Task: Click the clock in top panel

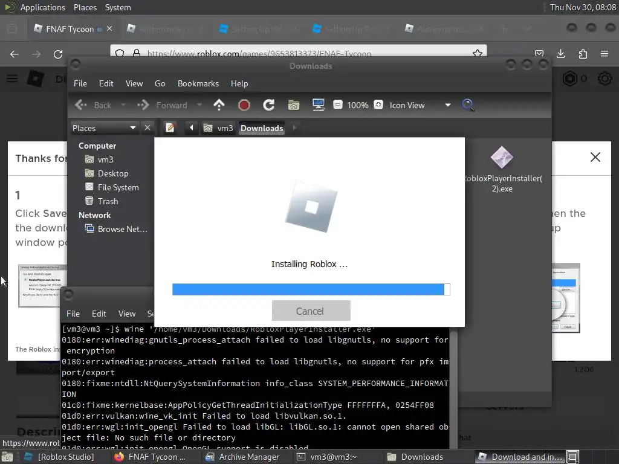Action: (583, 7)
